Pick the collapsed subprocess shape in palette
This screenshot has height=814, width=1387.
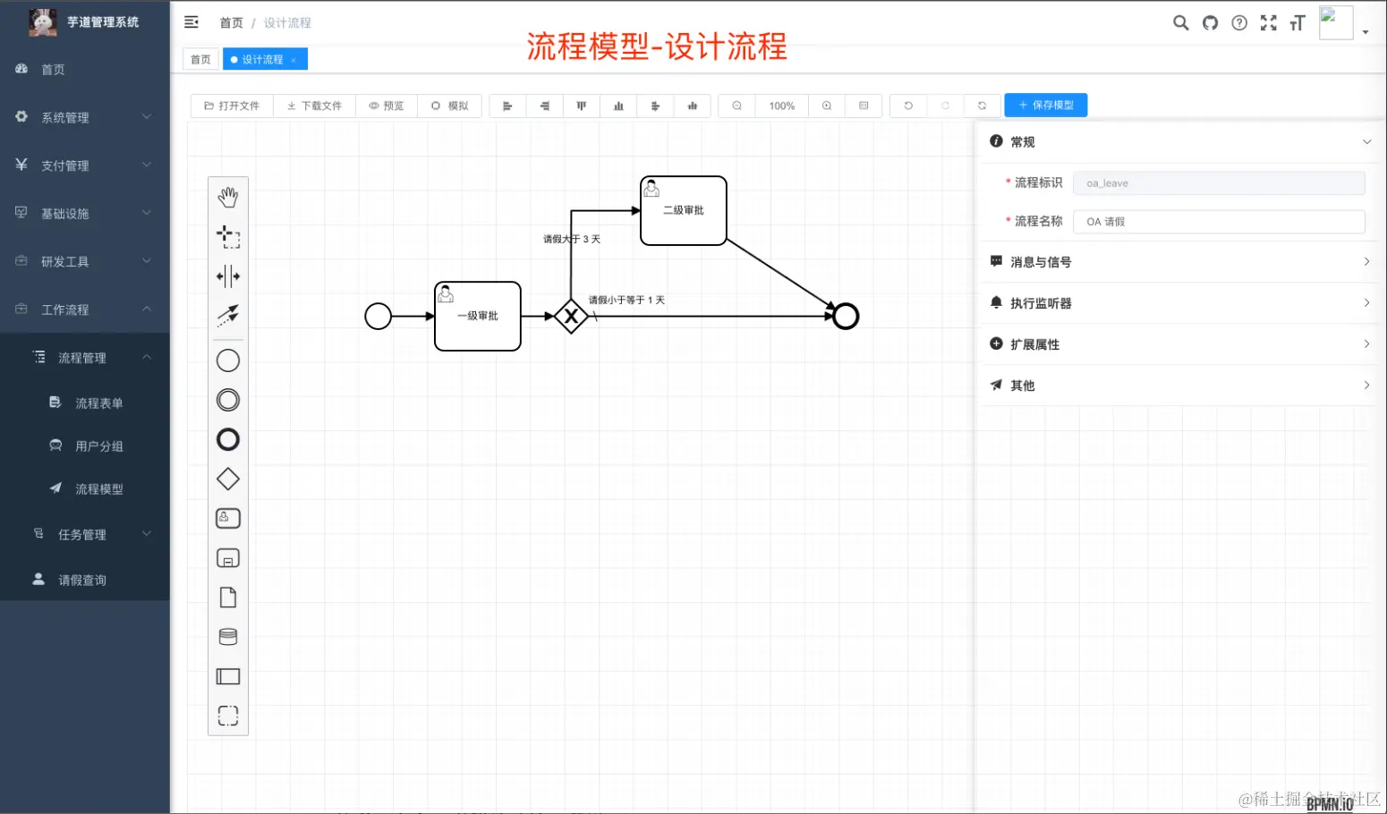click(228, 558)
